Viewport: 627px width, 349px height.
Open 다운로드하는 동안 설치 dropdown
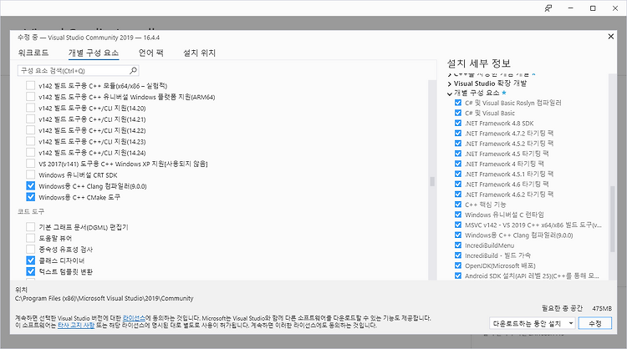(533, 323)
